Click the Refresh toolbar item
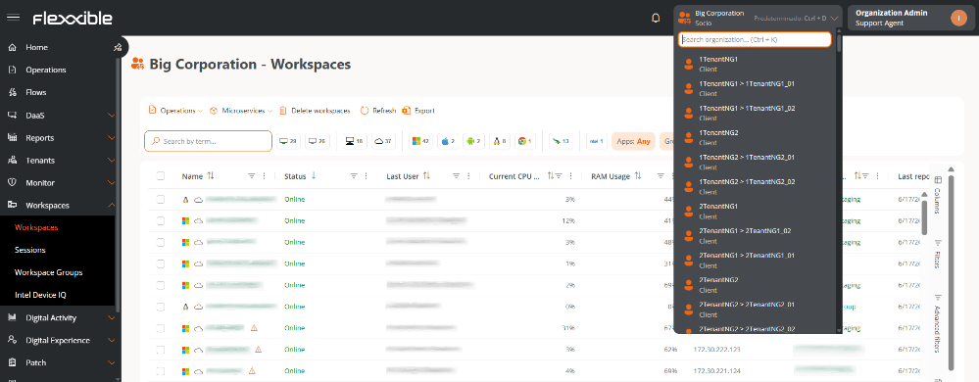This screenshot has width=979, height=382. coord(378,111)
